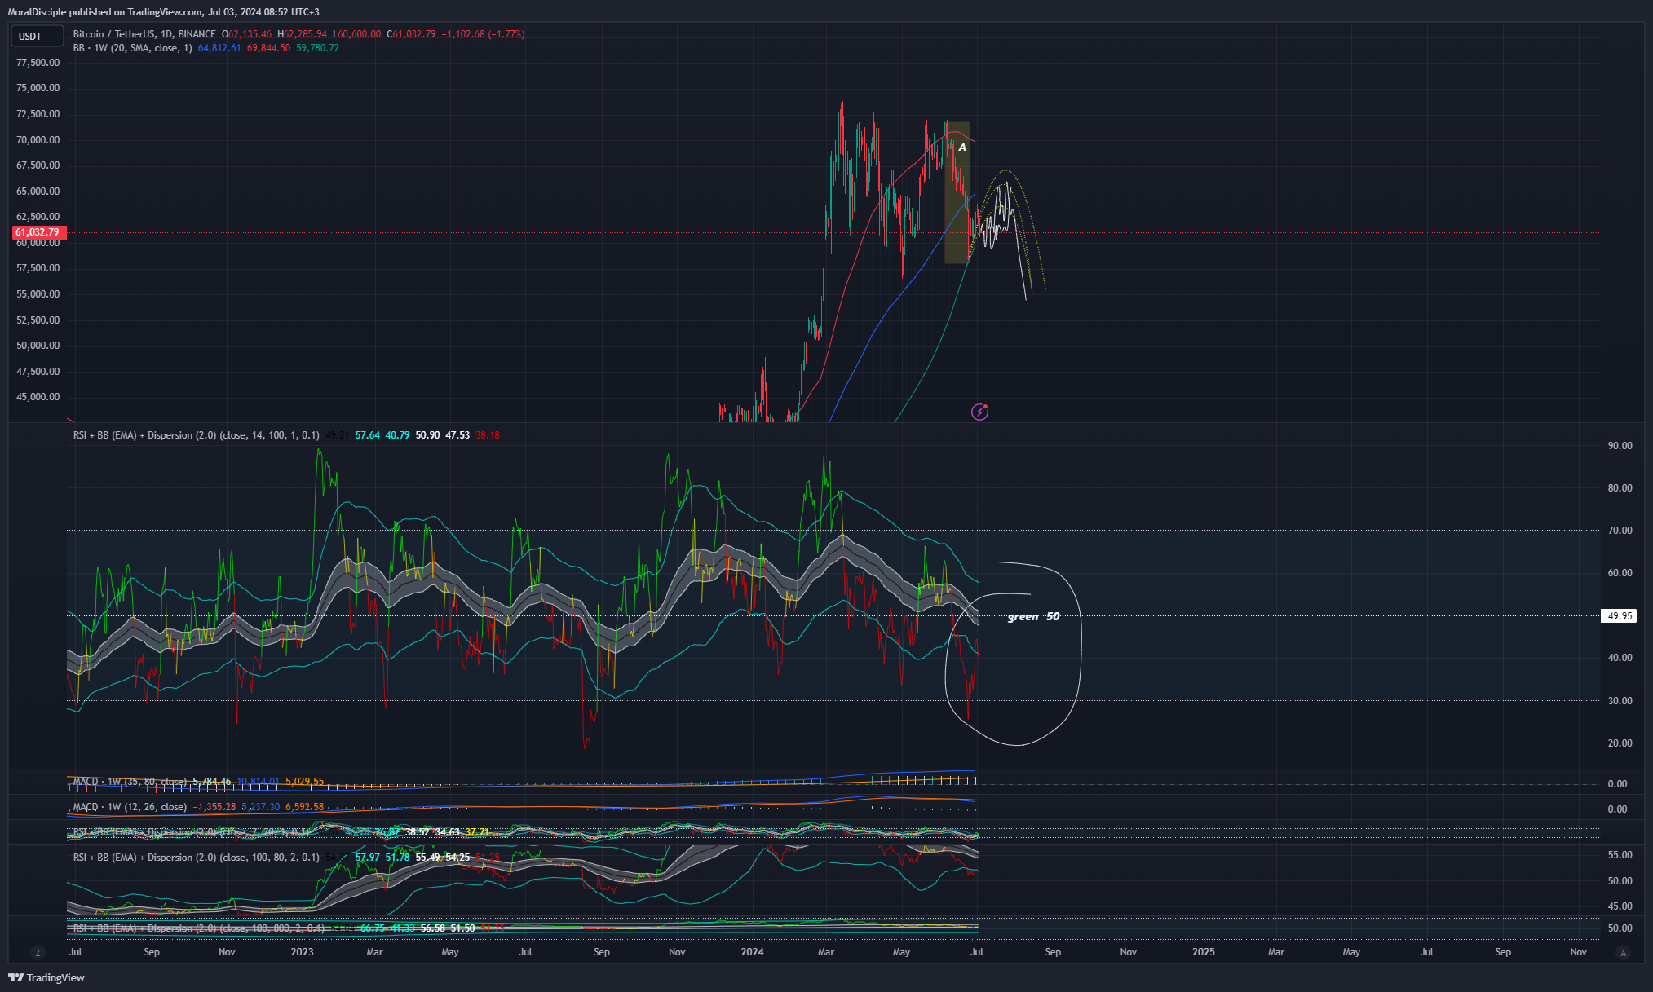Screen dimensions: 1653x992
Task: Click the close value C61,032.79 in header
Action: (411, 34)
